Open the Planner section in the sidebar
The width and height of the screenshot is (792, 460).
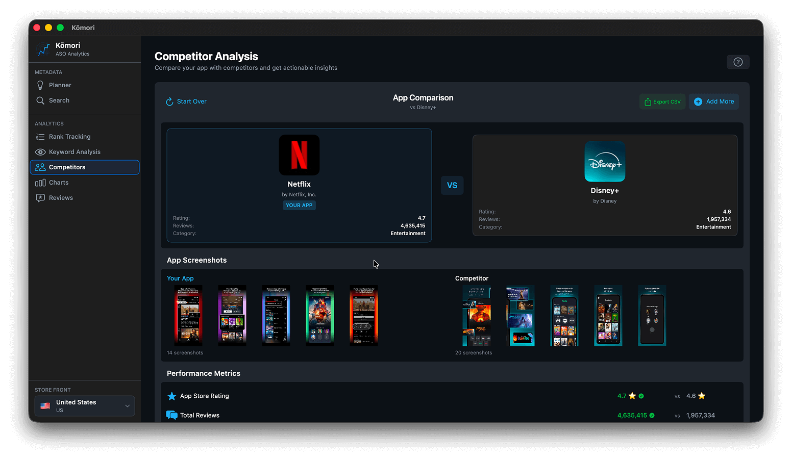[x=59, y=85]
